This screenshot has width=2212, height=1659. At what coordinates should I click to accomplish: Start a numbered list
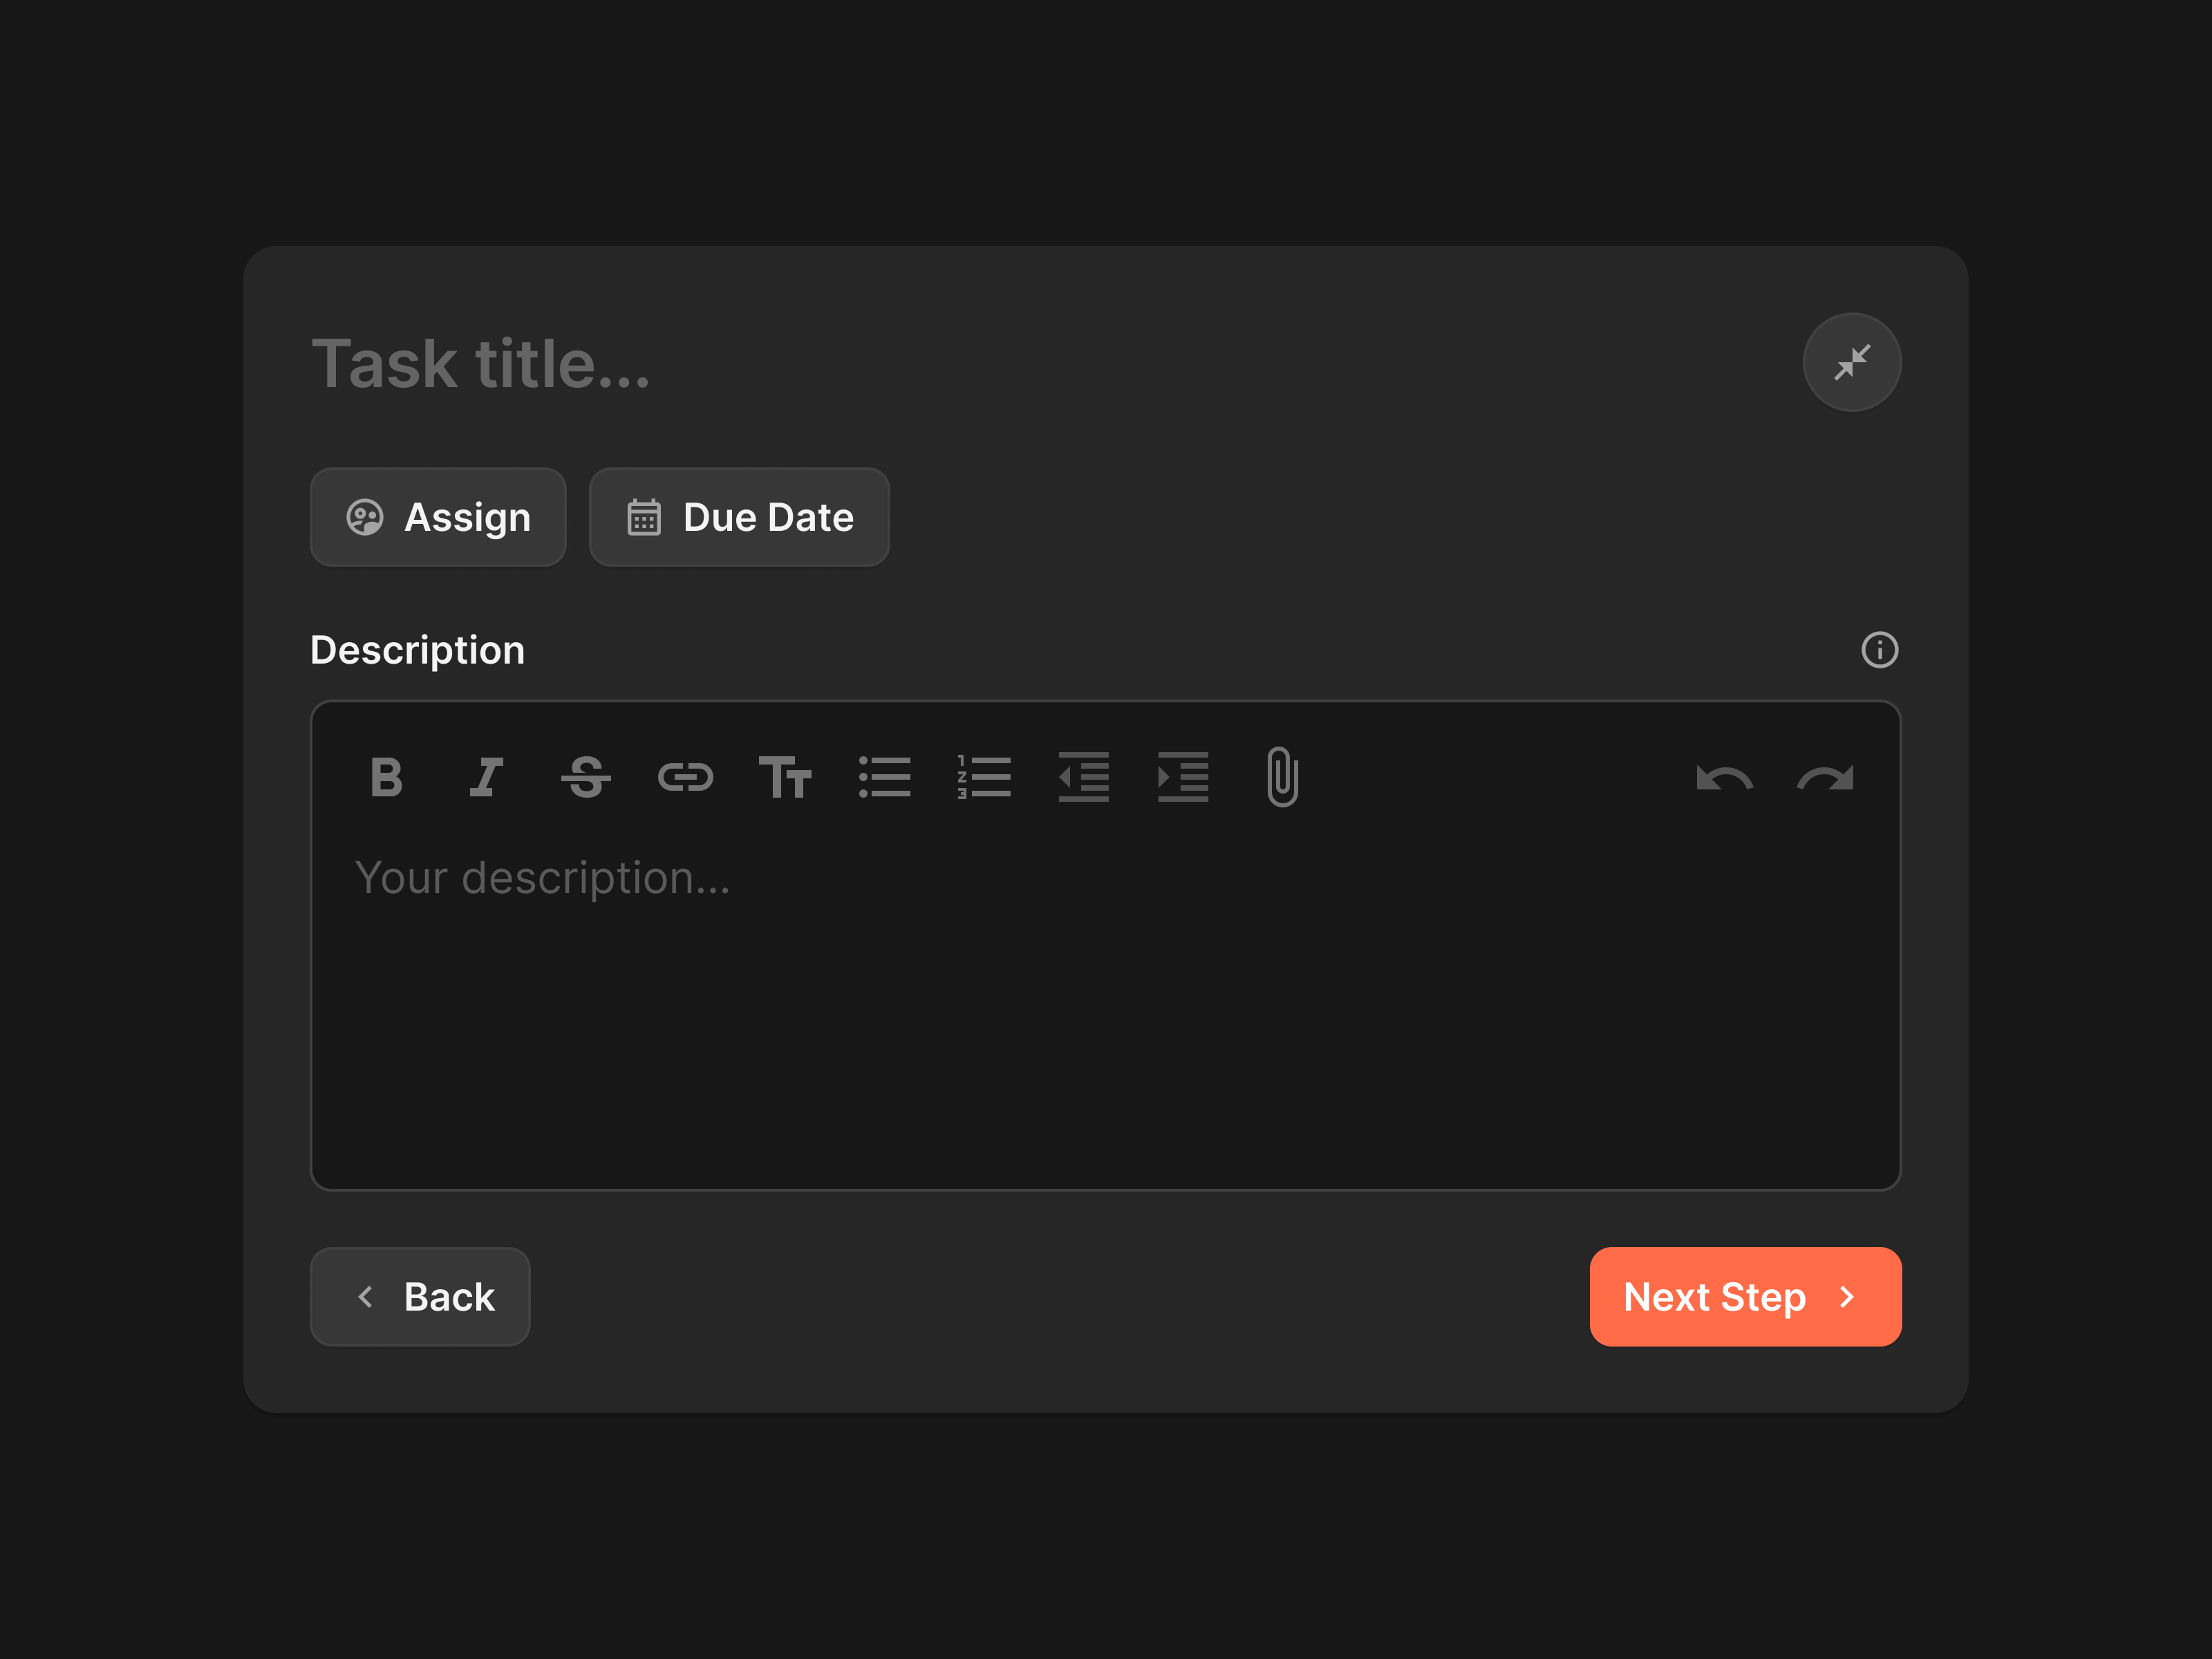[984, 777]
